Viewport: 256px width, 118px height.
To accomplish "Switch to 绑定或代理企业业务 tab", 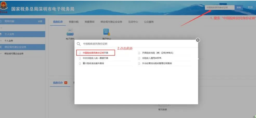I will click(111, 22).
